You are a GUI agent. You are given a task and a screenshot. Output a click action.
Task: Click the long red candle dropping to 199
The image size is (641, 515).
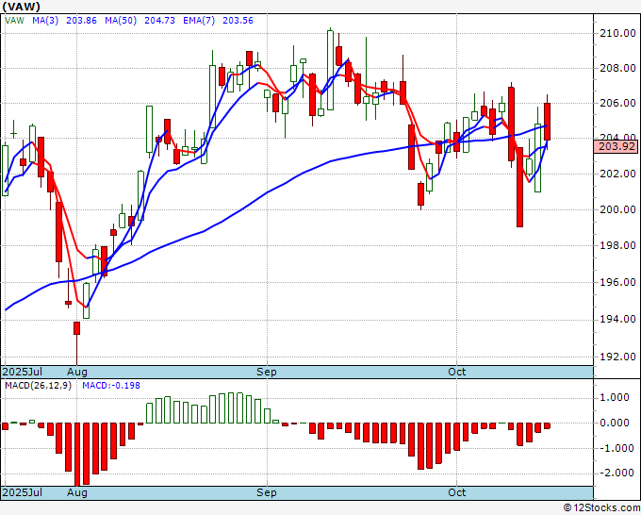519,187
